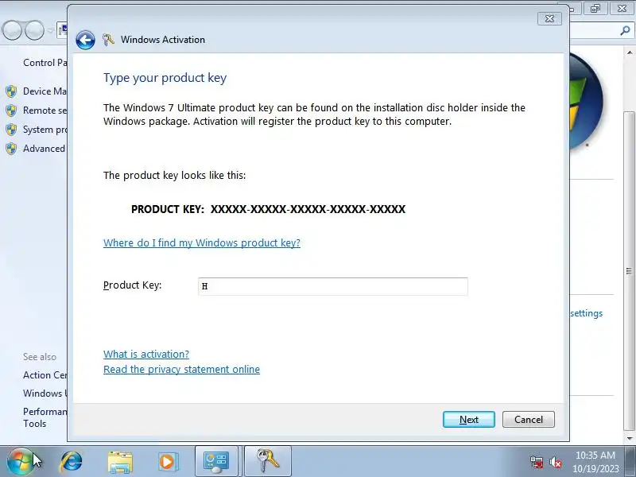Open the clock showing 10:35 AM
This screenshot has width=636, height=477.
tap(595, 455)
